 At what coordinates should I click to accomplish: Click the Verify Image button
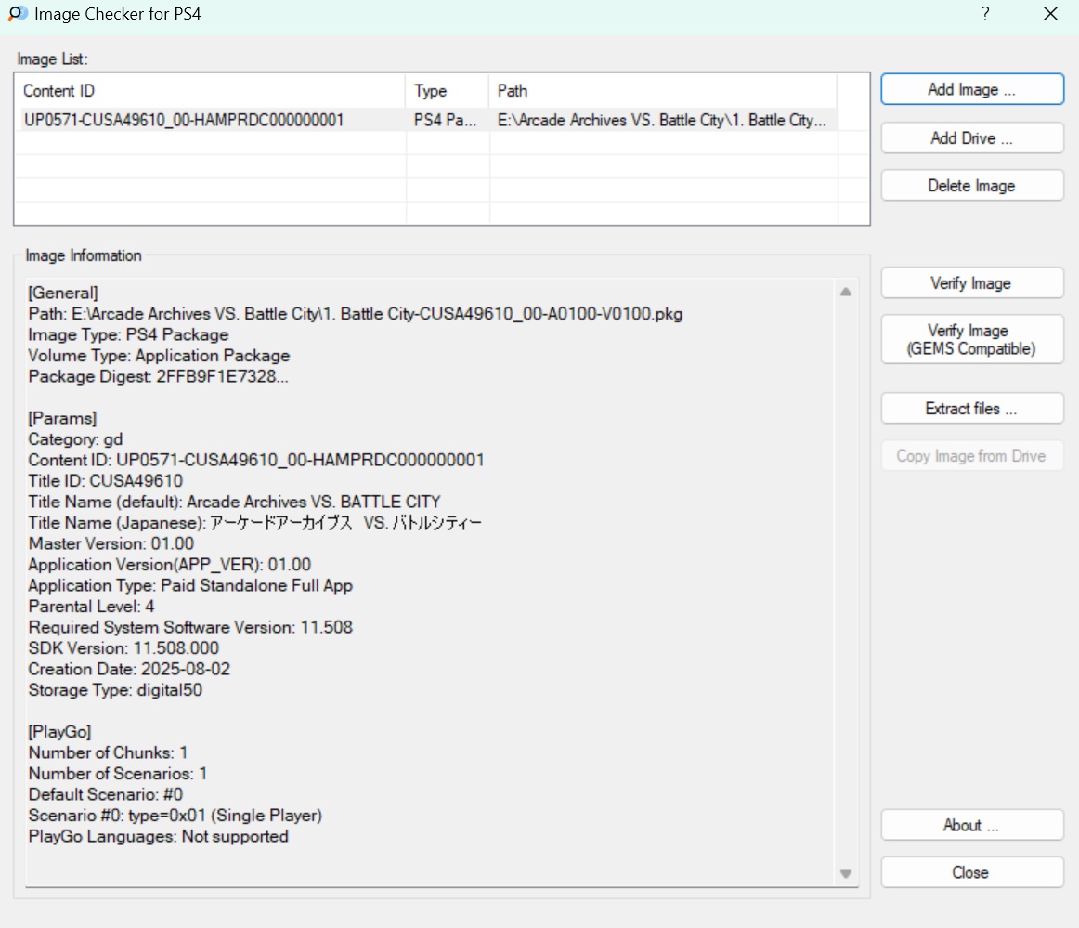pyautogui.click(x=971, y=283)
